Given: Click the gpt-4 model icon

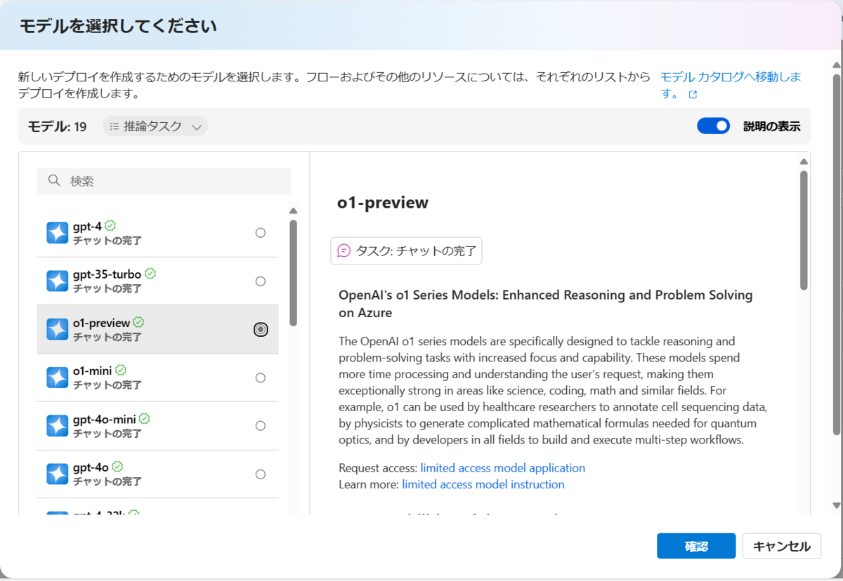Looking at the screenshot, I should point(58,232).
